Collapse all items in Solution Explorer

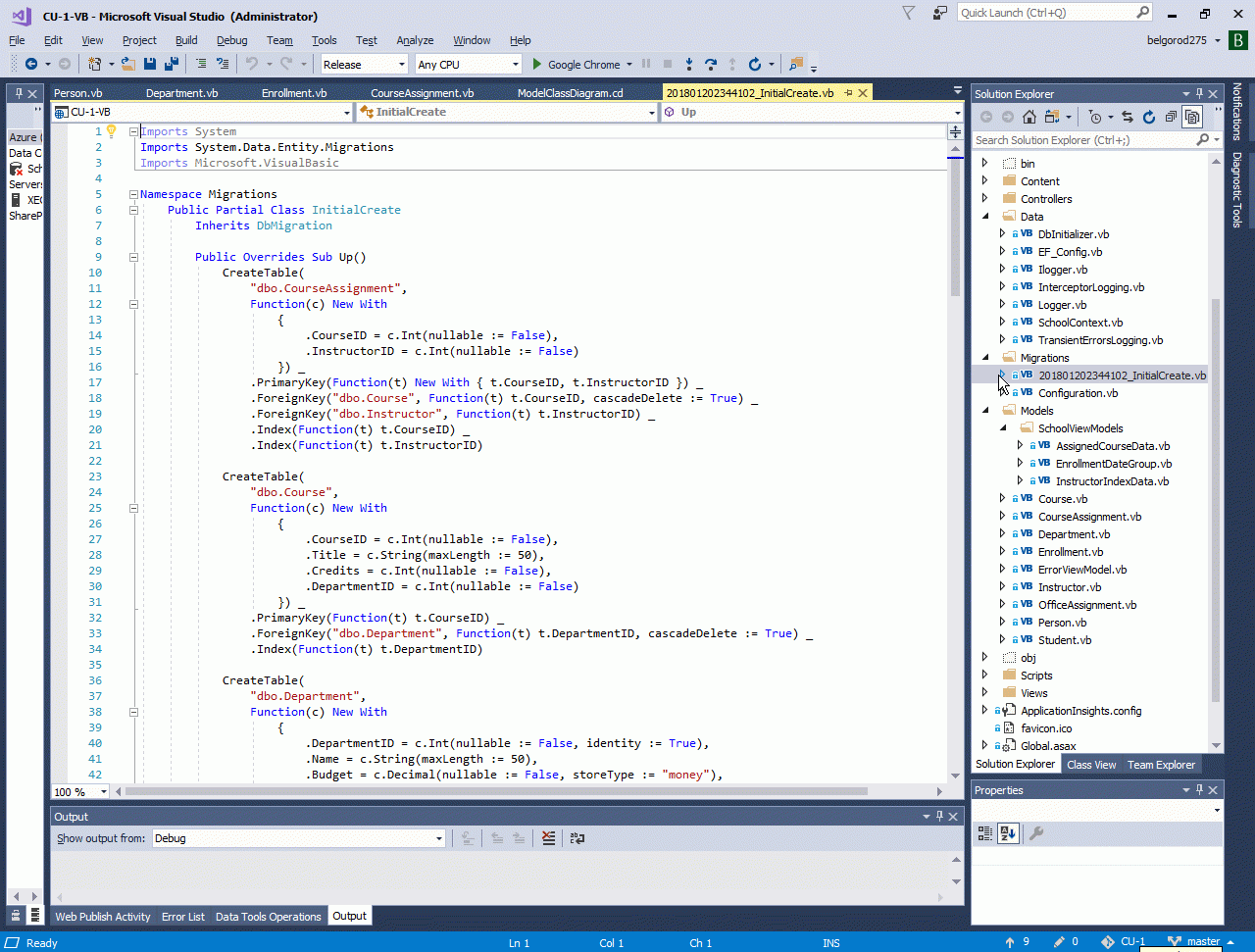pos(1171,117)
